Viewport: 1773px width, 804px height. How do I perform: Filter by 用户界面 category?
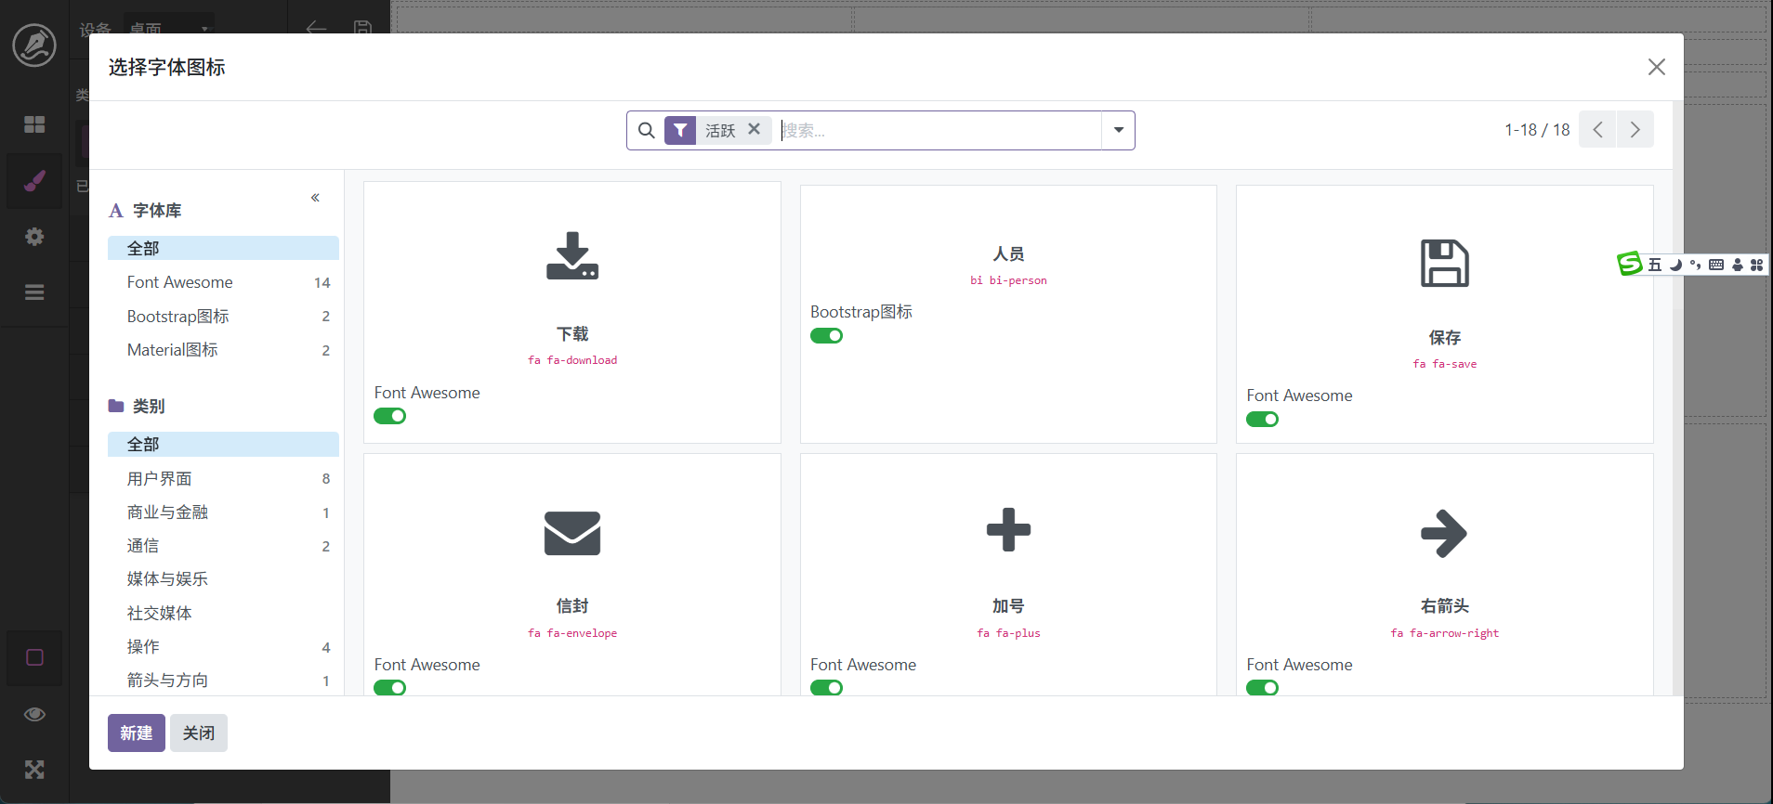[x=160, y=479]
